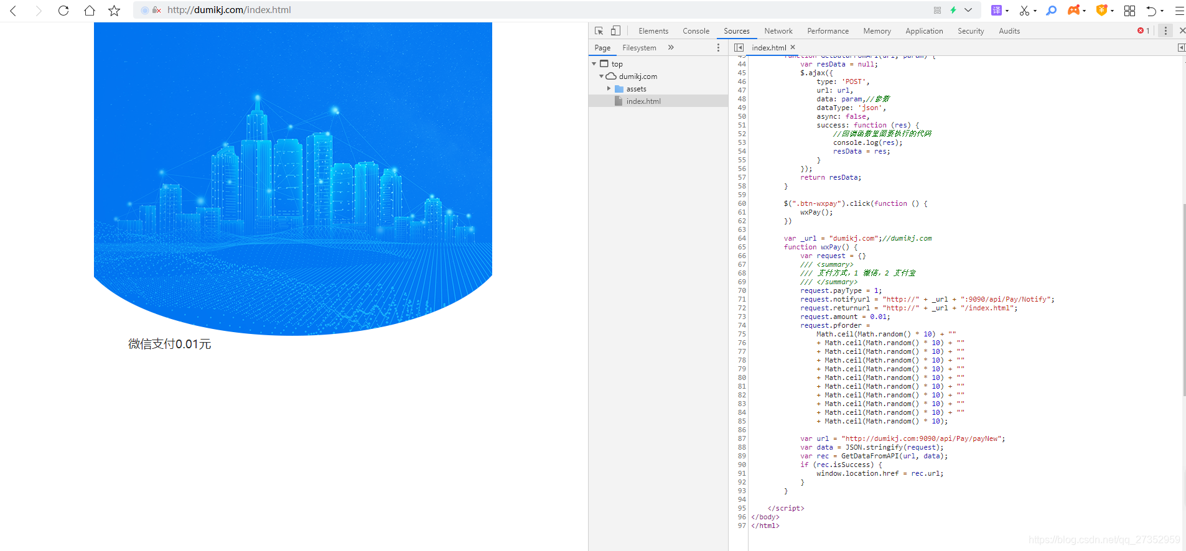Select the Filesystem navigator tab
Screen dimensions: 1186x551
click(x=639, y=48)
